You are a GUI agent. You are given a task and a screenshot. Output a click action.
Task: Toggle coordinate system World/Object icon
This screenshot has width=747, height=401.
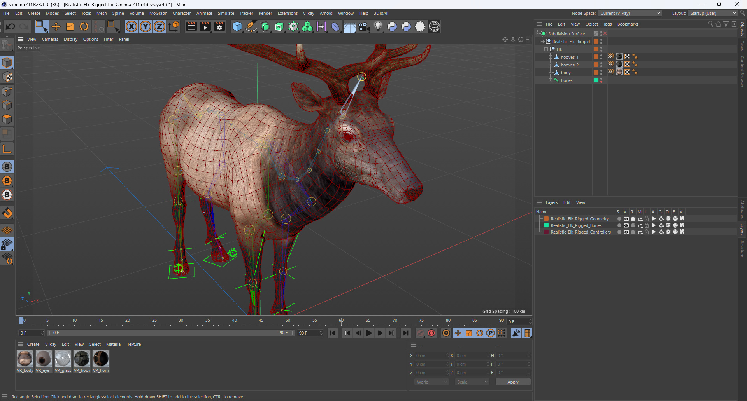pyautogui.click(x=174, y=26)
